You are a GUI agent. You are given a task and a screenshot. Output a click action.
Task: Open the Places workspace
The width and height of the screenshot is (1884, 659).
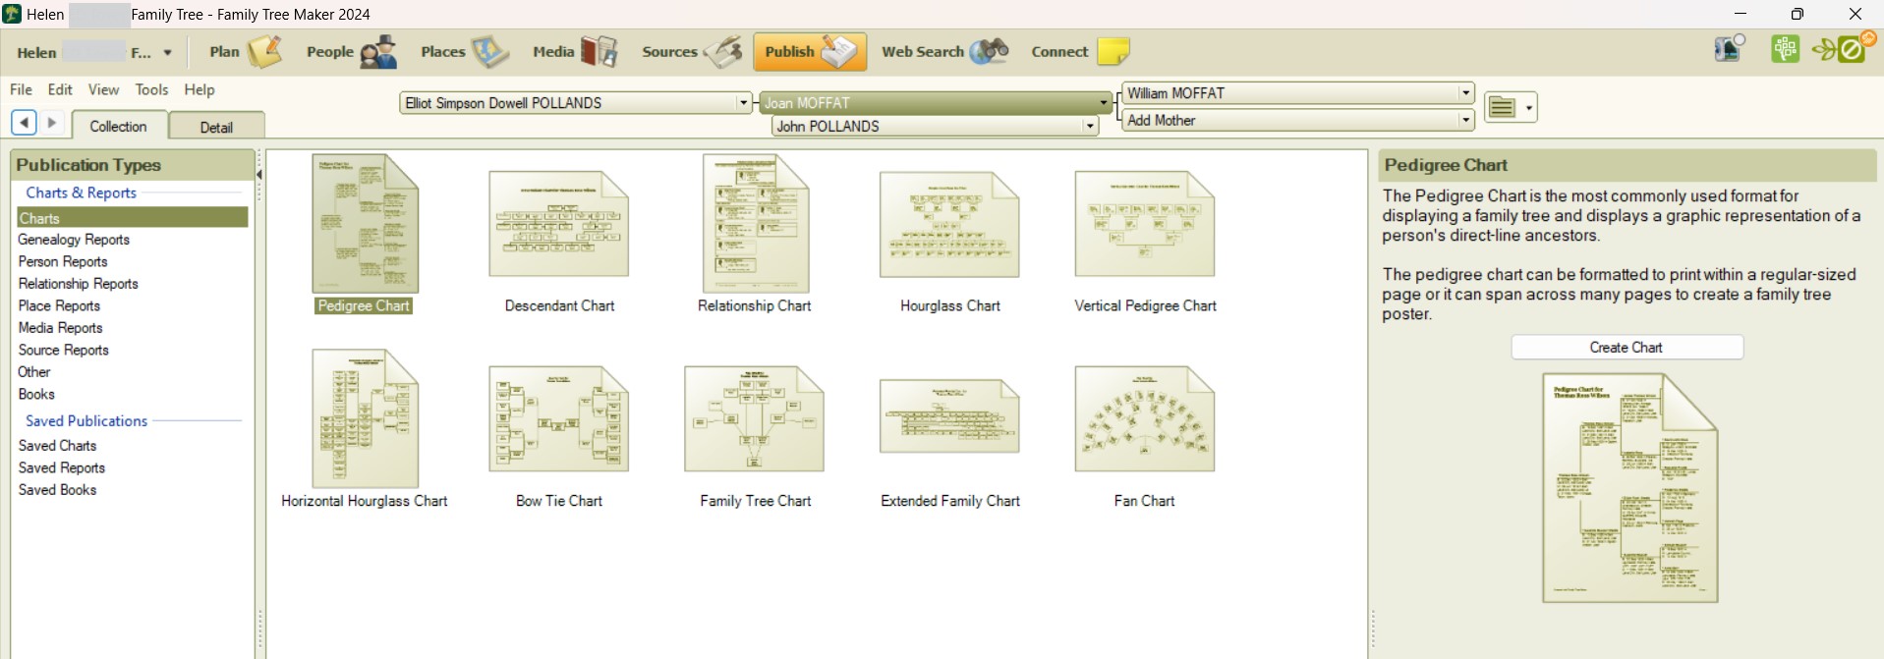point(464,52)
